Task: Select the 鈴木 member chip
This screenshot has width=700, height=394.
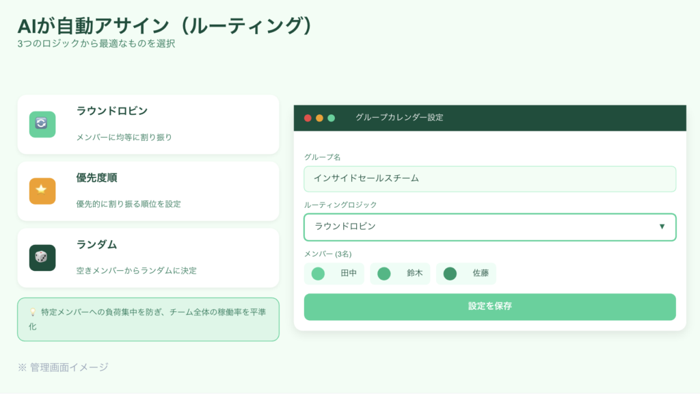Action: 400,274
